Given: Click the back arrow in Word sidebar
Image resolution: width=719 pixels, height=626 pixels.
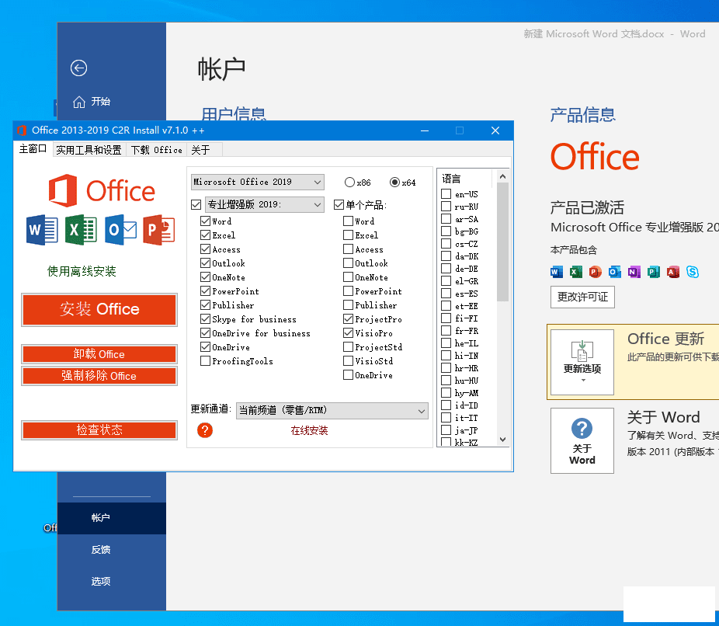Looking at the screenshot, I should [x=79, y=68].
